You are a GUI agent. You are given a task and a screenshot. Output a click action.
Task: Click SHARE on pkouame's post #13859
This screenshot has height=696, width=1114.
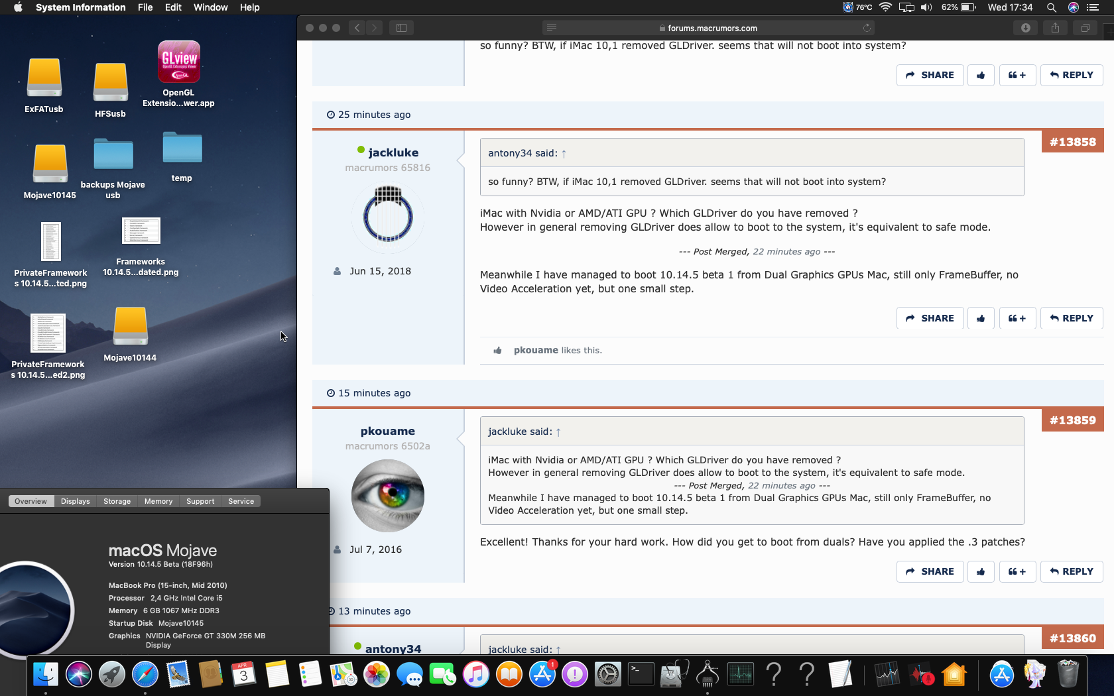tap(930, 571)
